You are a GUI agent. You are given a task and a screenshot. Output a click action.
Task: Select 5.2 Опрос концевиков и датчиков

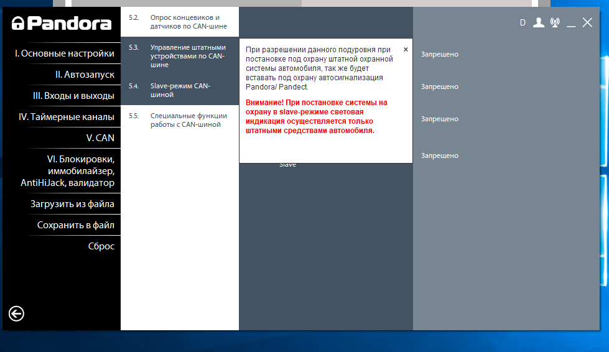point(179,22)
